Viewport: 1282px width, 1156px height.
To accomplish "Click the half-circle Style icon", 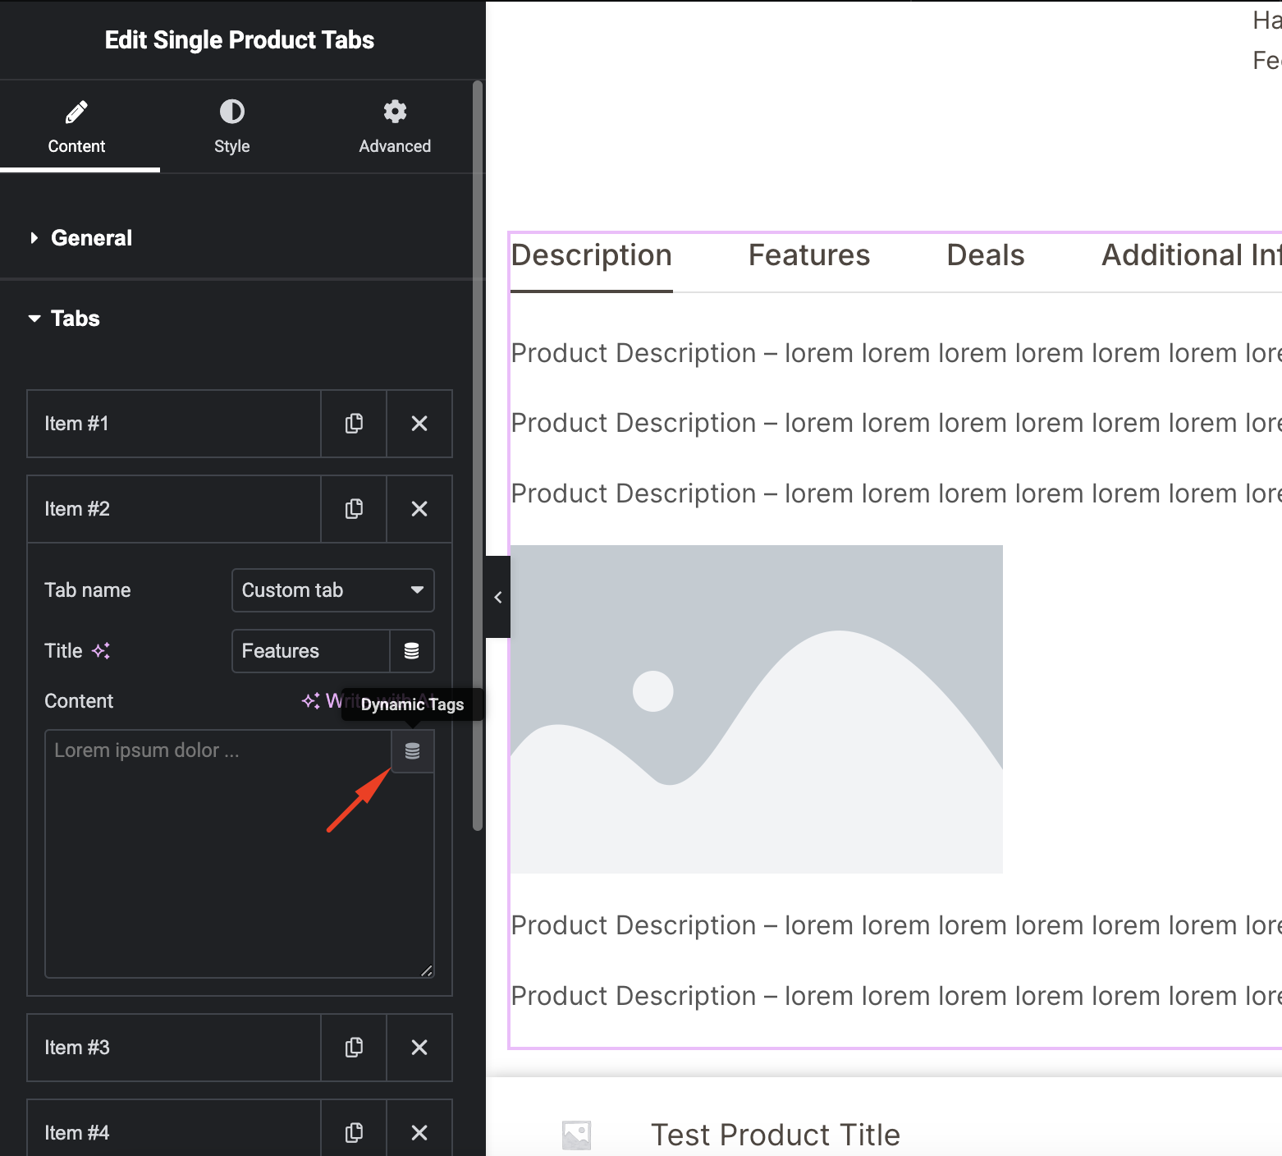I will [232, 112].
